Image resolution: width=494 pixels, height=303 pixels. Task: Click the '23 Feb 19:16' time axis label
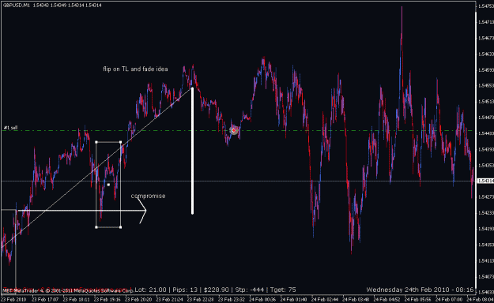107,300
